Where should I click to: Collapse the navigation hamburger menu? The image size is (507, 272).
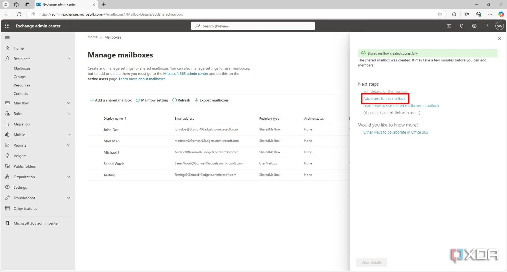pos(7,38)
